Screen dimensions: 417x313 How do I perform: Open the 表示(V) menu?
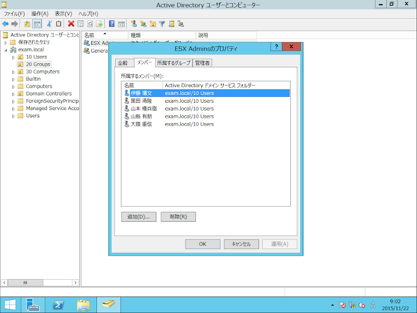click(63, 14)
